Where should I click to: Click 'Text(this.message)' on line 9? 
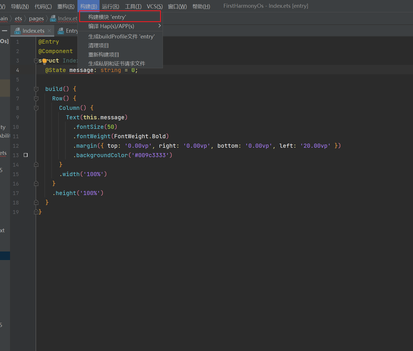[97, 117]
